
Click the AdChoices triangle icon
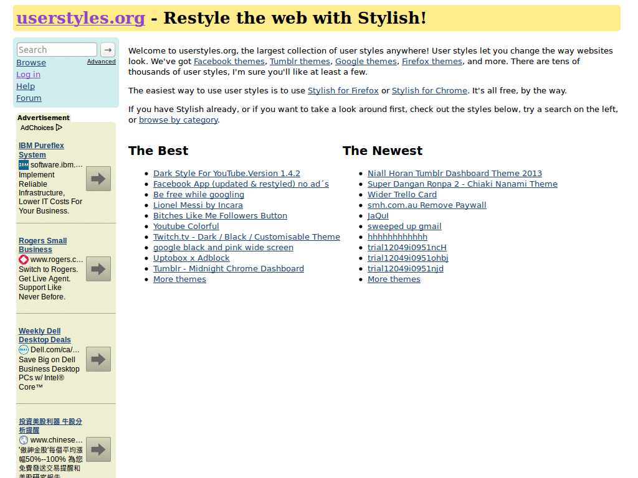click(x=59, y=128)
